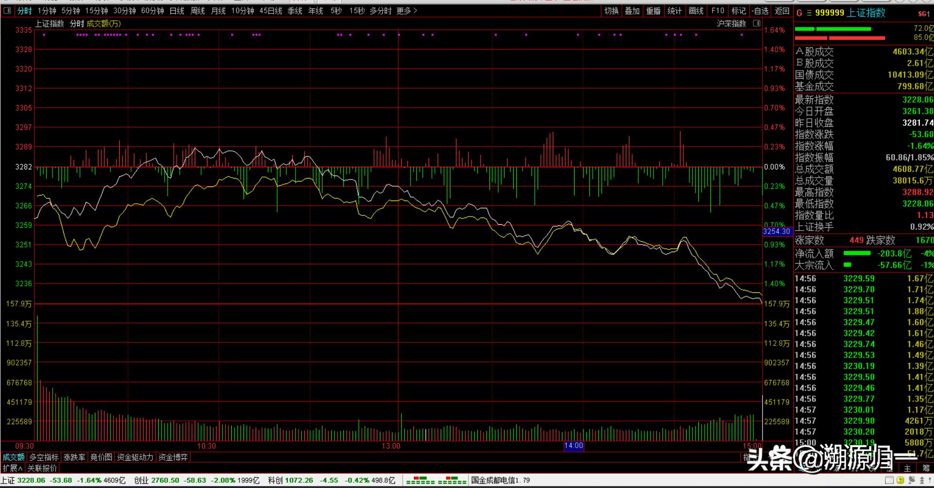Click the red G icon before 999999
934x488 pixels.
[799, 13]
